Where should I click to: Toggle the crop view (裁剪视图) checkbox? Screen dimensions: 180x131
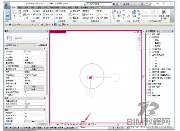pos(26,113)
